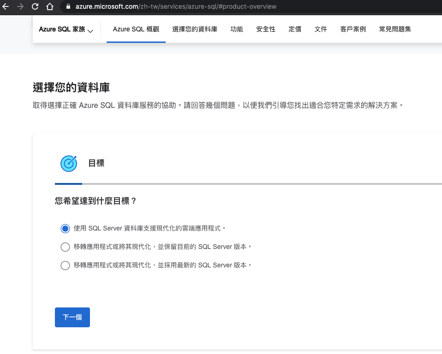This screenshot has height=354, width=442.
Task: Click the address bar URL field
Action: pyautogui.click(x=251, y=6)
